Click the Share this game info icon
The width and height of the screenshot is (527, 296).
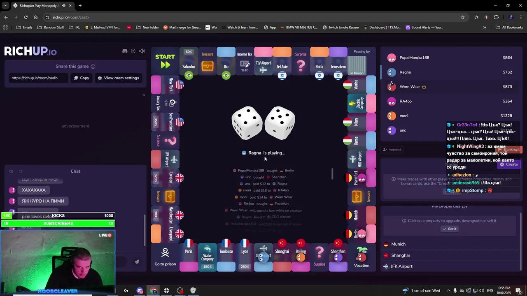coord(93,67)
